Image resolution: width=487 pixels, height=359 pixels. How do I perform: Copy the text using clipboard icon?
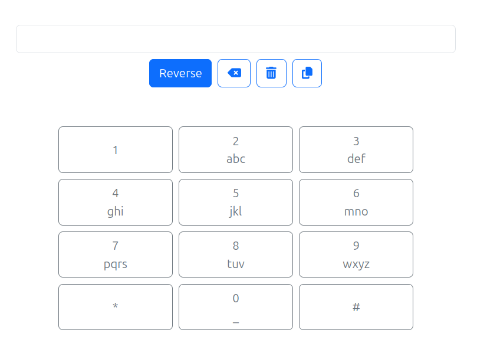[x=307, y=73]
